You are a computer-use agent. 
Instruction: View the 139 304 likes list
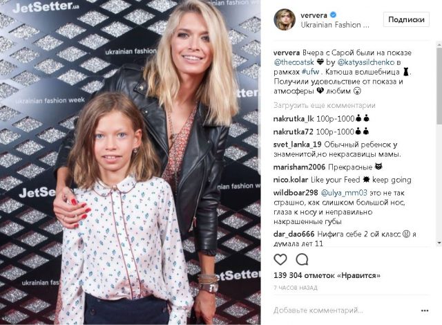(327, 275)
